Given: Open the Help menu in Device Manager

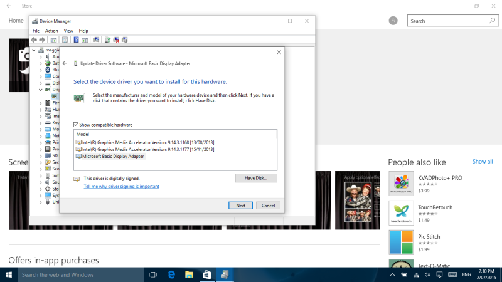Looking at the screenshot, I should tap(83, 31).
